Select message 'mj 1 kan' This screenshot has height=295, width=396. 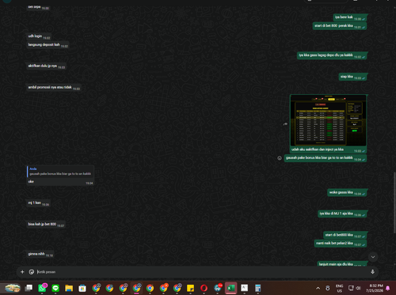tap(38, 203)
